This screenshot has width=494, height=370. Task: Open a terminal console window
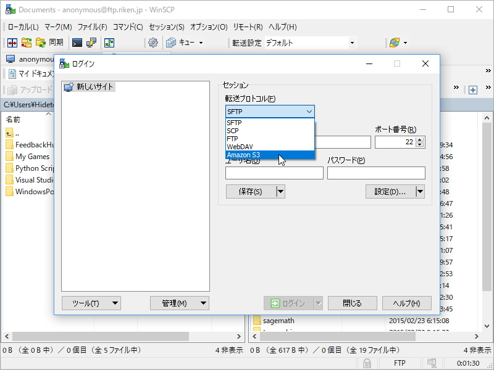pos(77,43)
